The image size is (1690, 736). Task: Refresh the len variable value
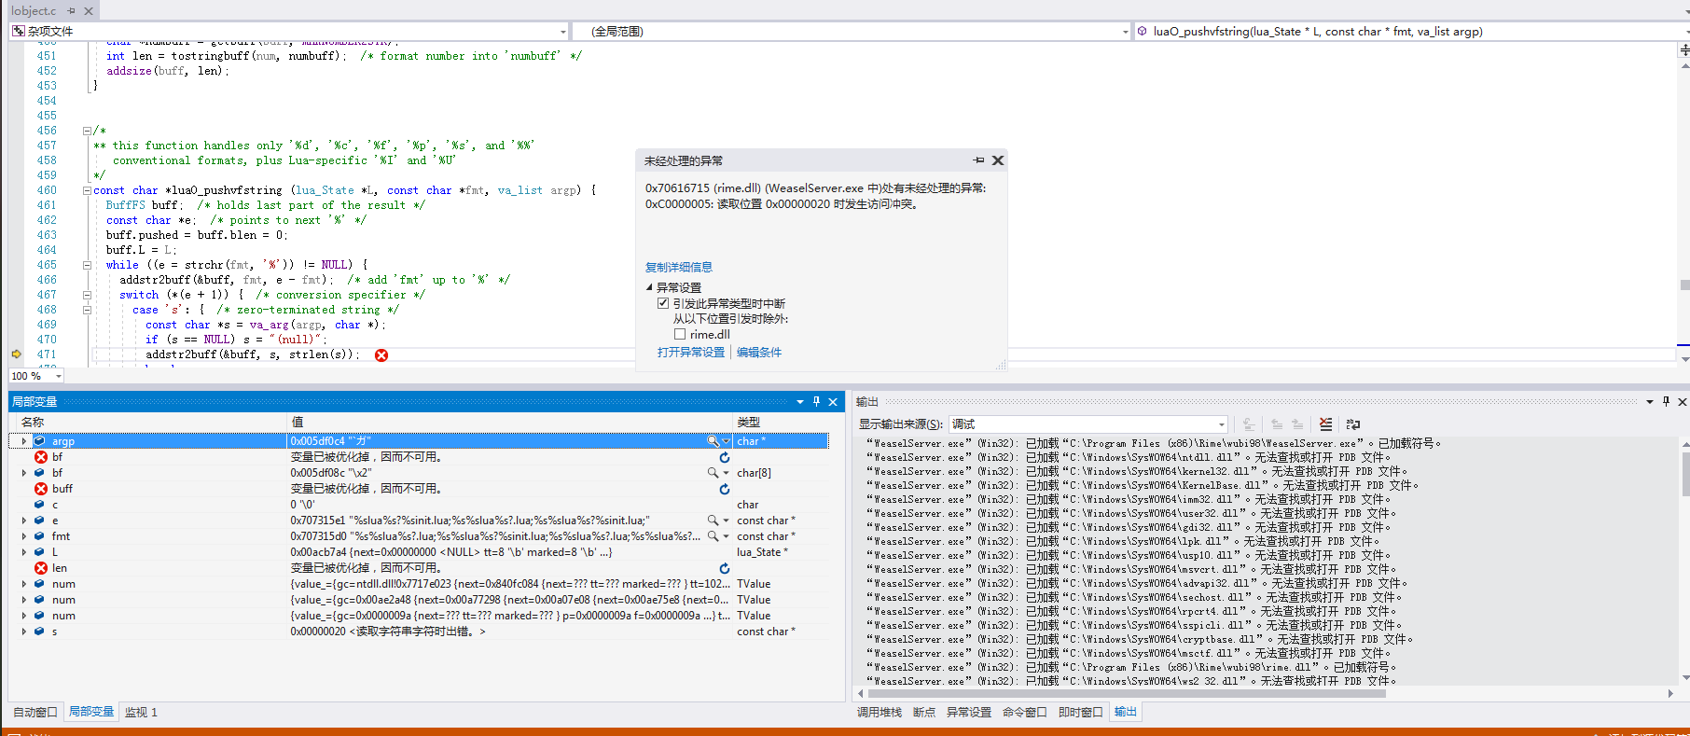pyautogui.click(x=724, y=568)
